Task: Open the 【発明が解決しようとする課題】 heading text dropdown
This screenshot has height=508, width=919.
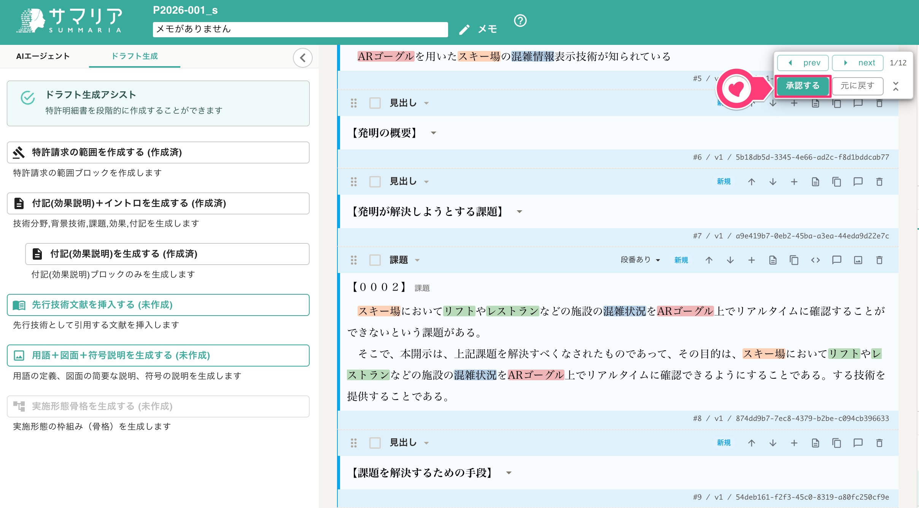Action: [519, 212]
